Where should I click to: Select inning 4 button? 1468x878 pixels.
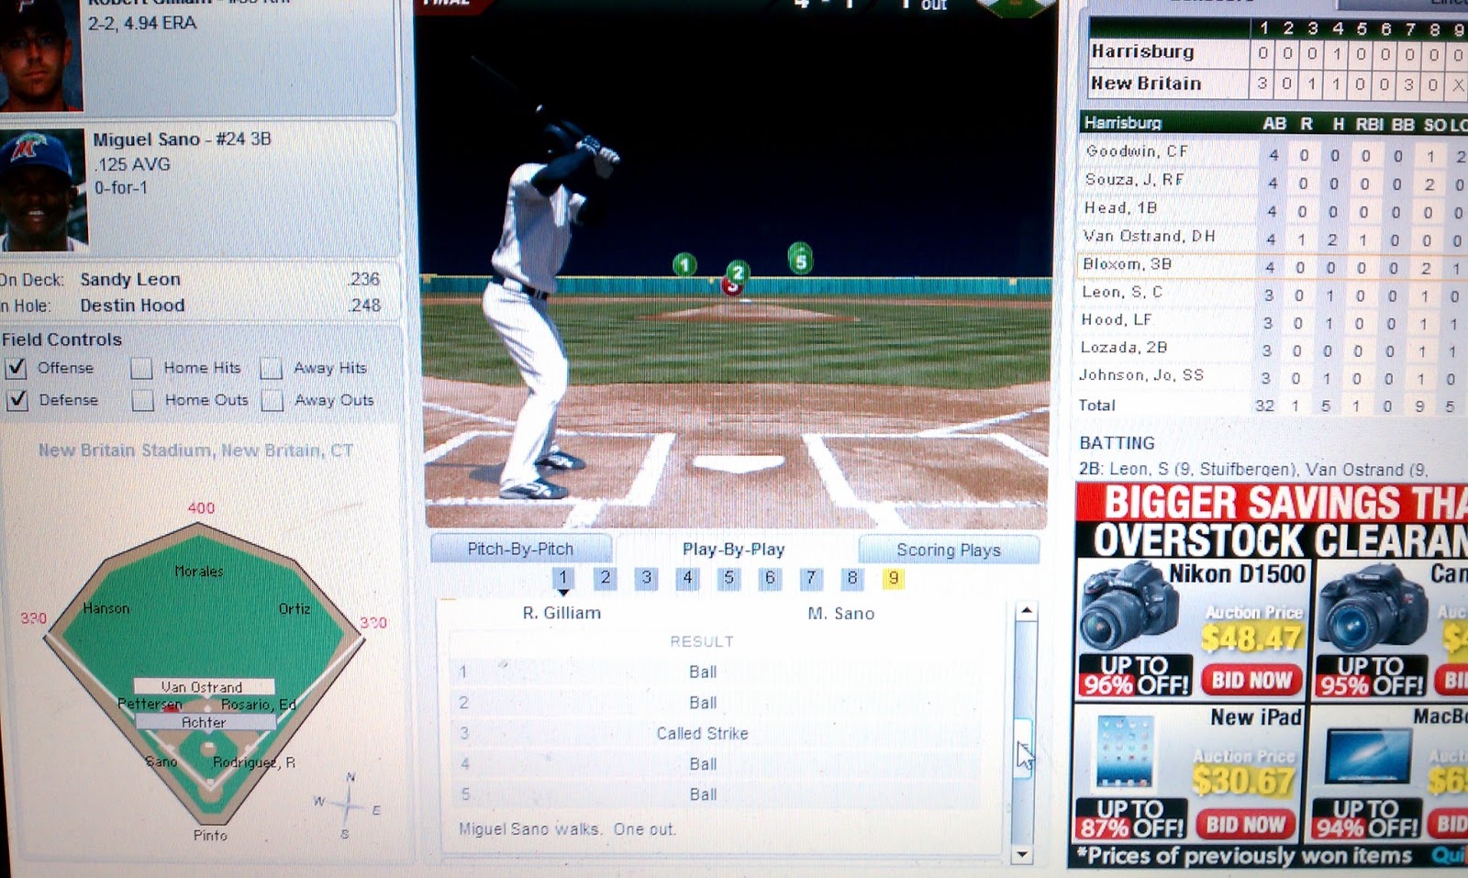coord(687,578)
